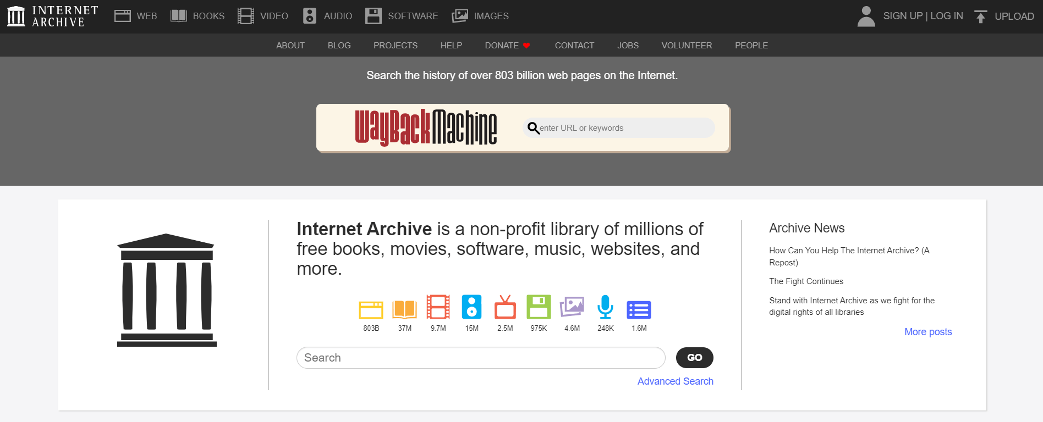
Task: Open the Books menu in top navigation
Action: 197,16
